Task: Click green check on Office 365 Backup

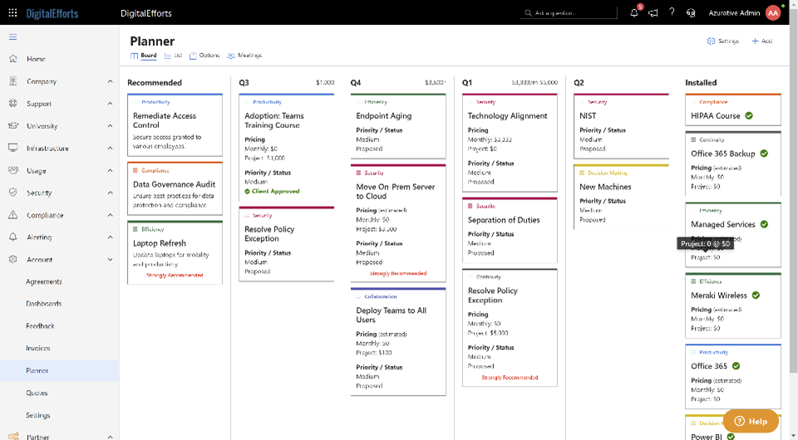Action: 764,154
